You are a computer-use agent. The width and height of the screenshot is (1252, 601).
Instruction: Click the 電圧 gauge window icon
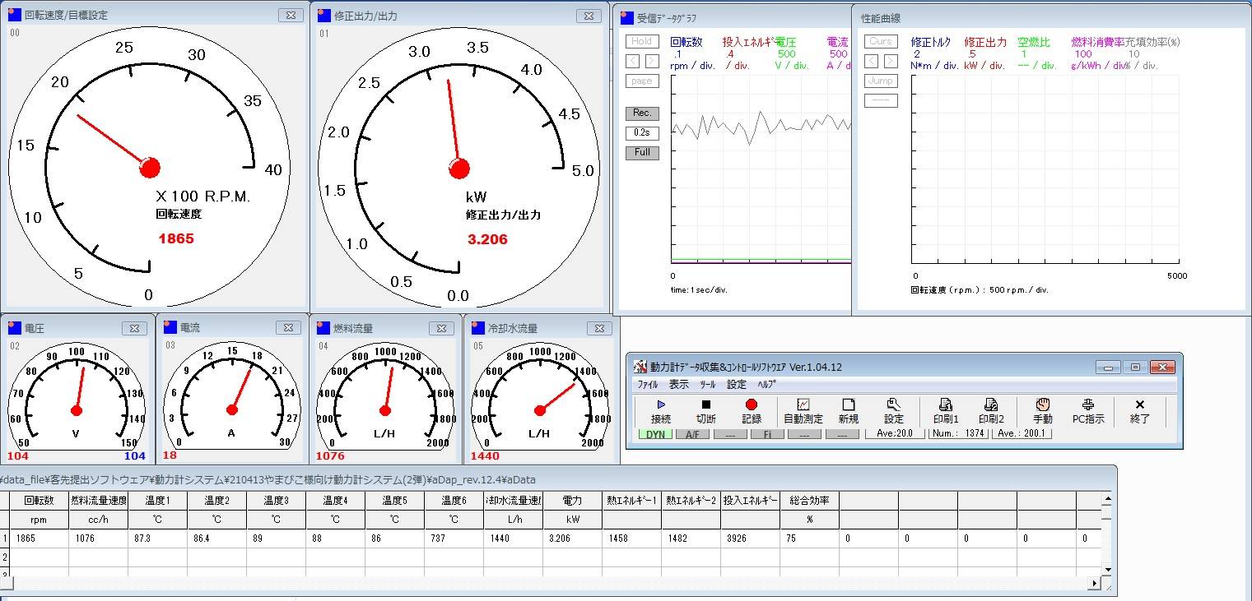(14, 328)
